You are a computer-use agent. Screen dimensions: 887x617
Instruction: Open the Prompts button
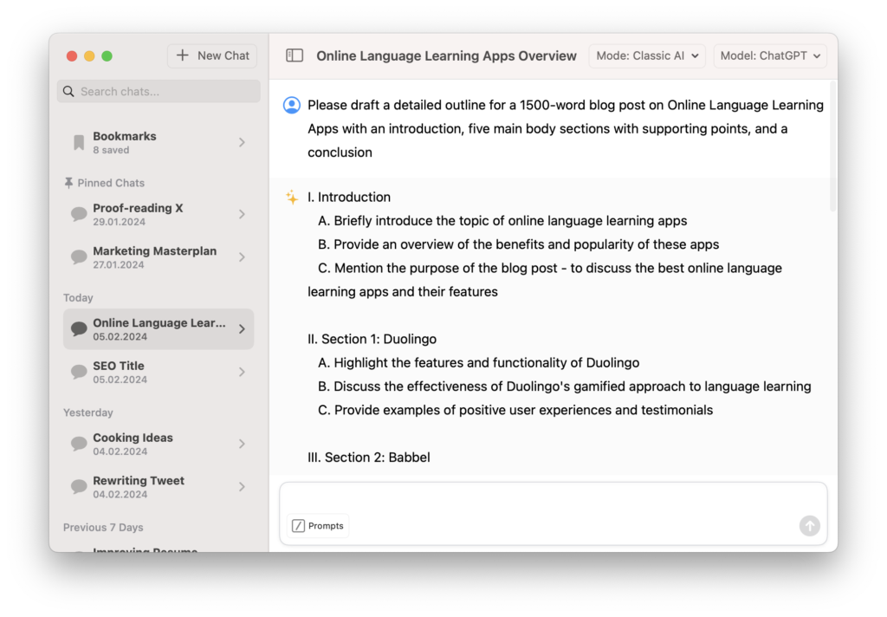click(318, 526)
